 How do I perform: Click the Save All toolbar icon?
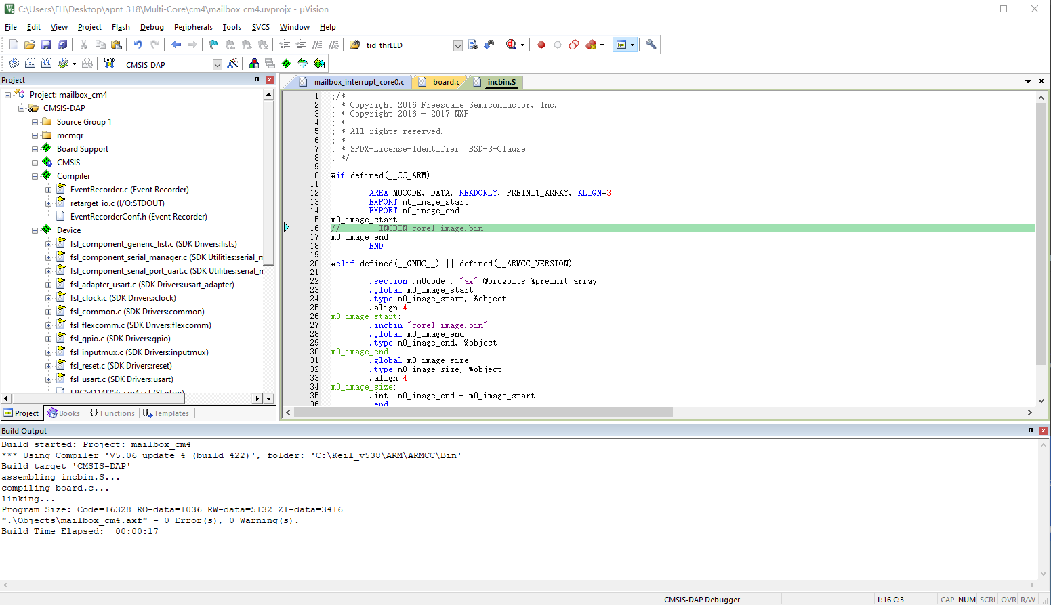click(x=62, y=45)
